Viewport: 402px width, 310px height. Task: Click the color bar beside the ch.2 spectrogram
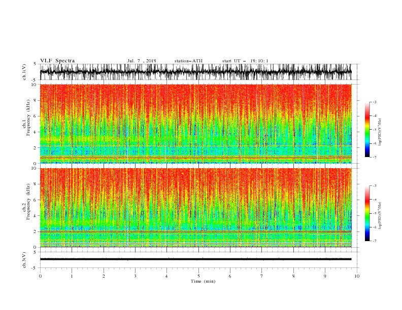click(x=367, y=213)
